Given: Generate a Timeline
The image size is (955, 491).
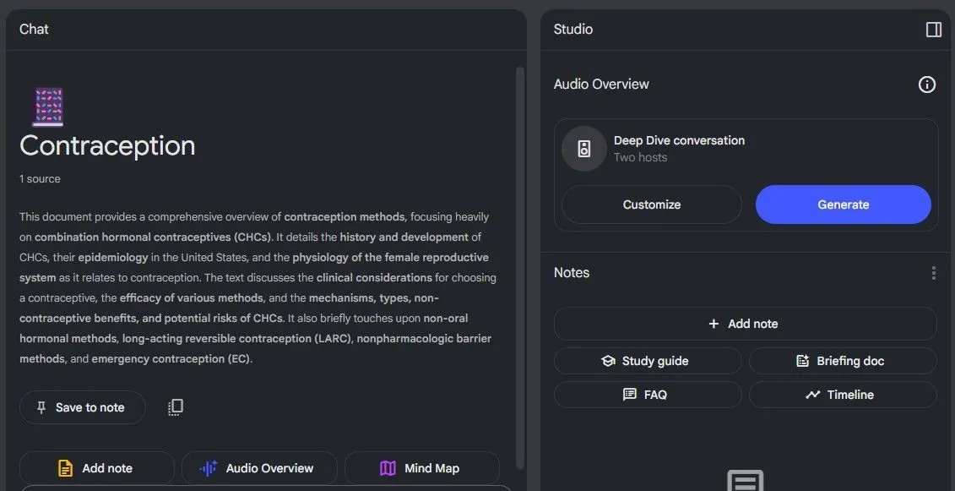Looking at the screenshot, I should pyautogui.click(x=842, y=395).
